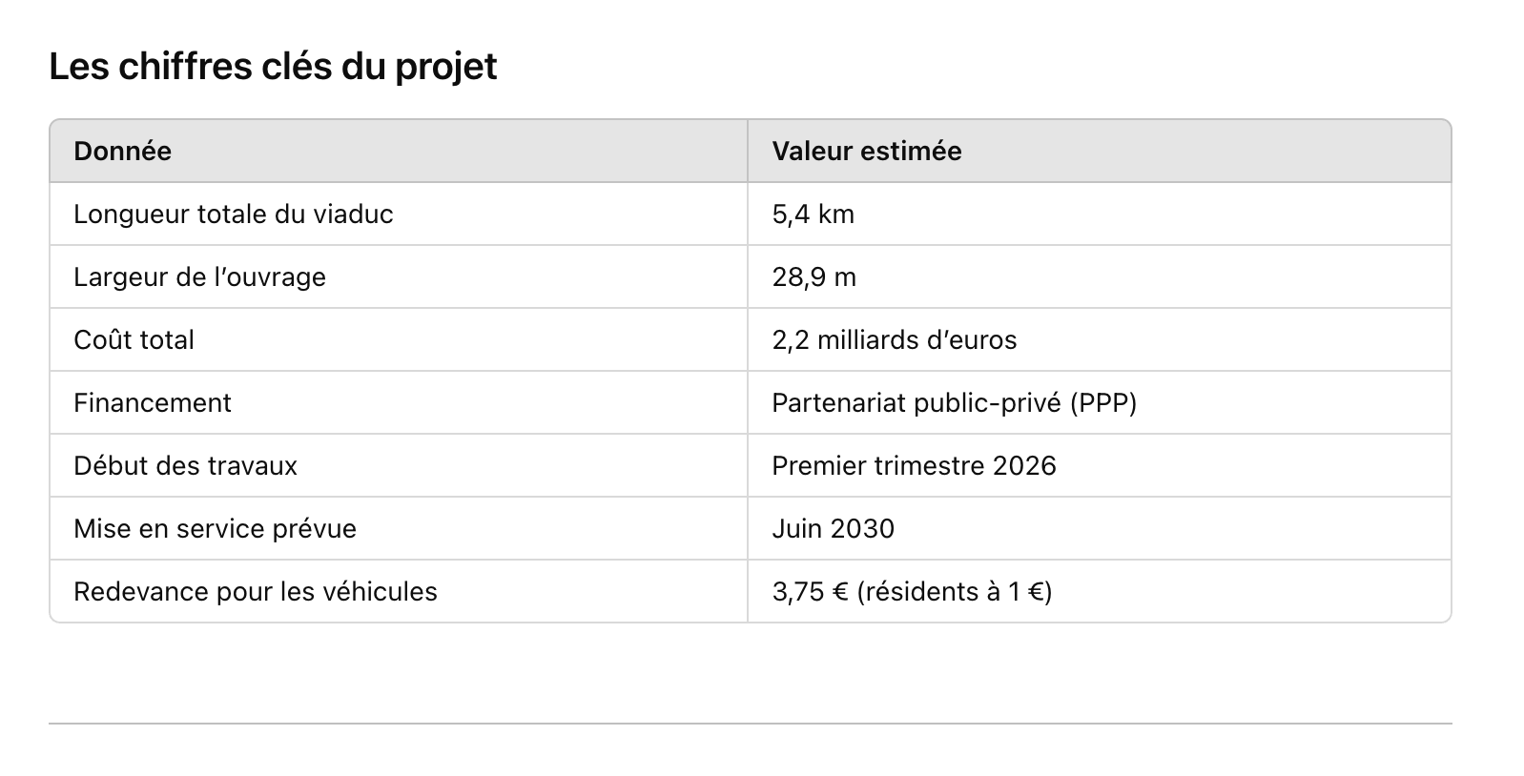Select the "Coût total" row label
The height and width of the screenshot is (776, 1524).
coord(134,340)
